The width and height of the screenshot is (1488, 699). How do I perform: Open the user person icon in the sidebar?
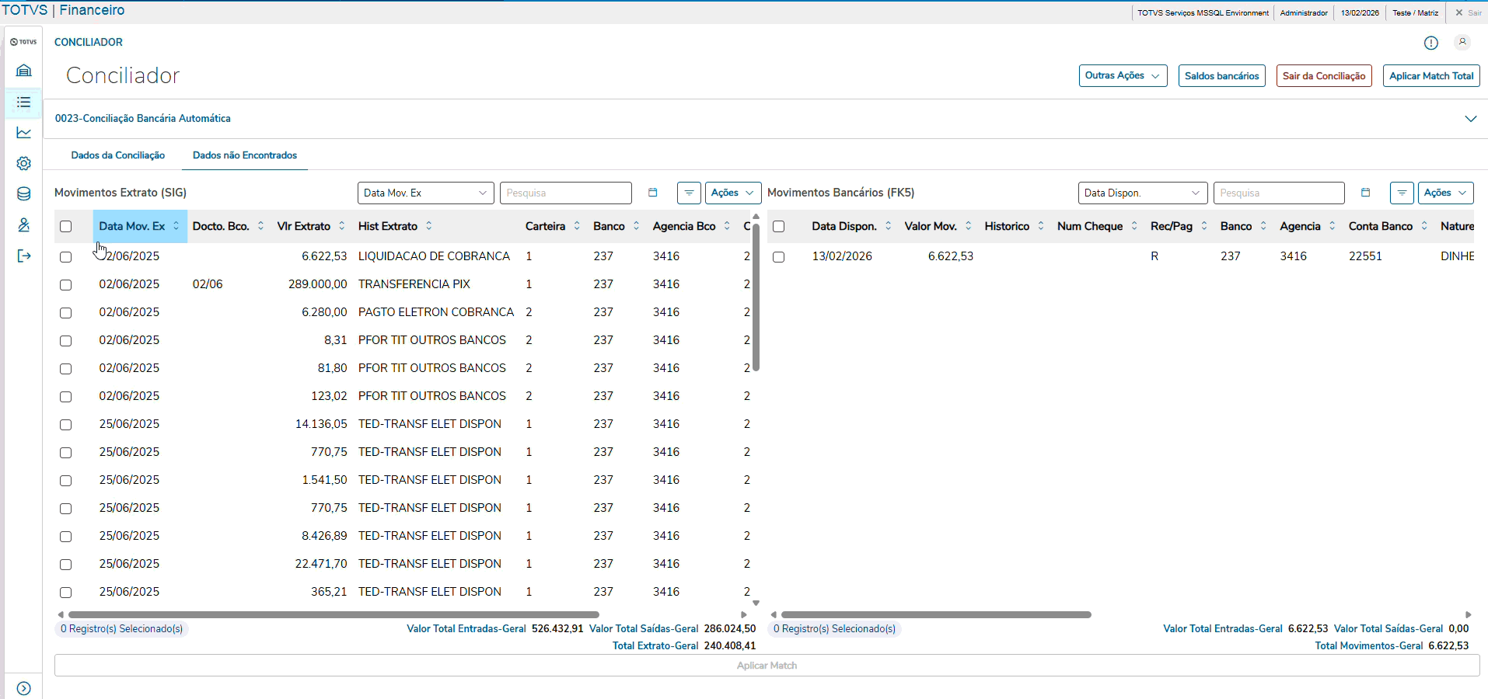[x=24, y=225]
